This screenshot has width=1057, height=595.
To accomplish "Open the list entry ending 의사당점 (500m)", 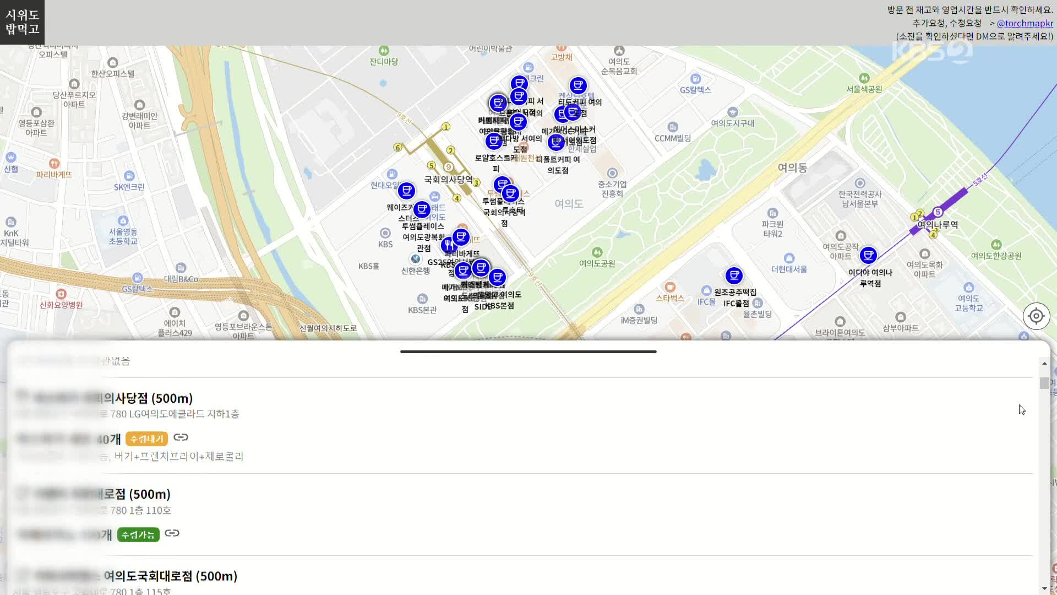I will [x=105, y=398].
